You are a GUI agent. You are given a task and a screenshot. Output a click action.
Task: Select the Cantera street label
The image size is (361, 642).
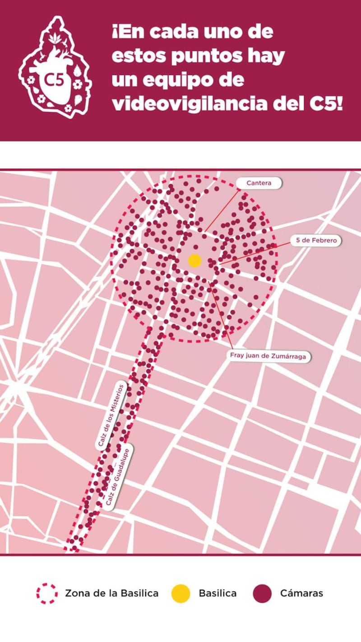(x=259, y=183)
